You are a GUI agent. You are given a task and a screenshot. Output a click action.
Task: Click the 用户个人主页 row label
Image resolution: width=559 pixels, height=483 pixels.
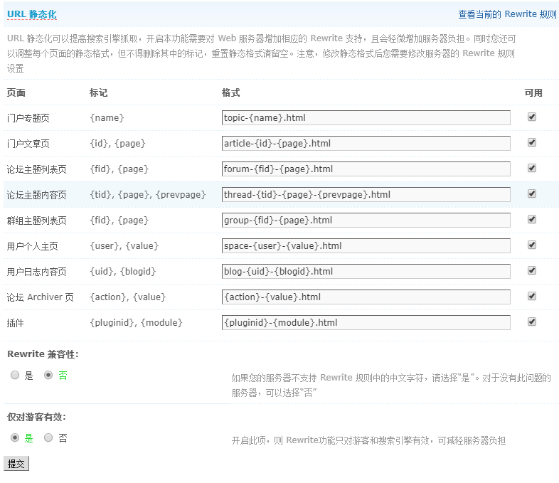[33, 246]
